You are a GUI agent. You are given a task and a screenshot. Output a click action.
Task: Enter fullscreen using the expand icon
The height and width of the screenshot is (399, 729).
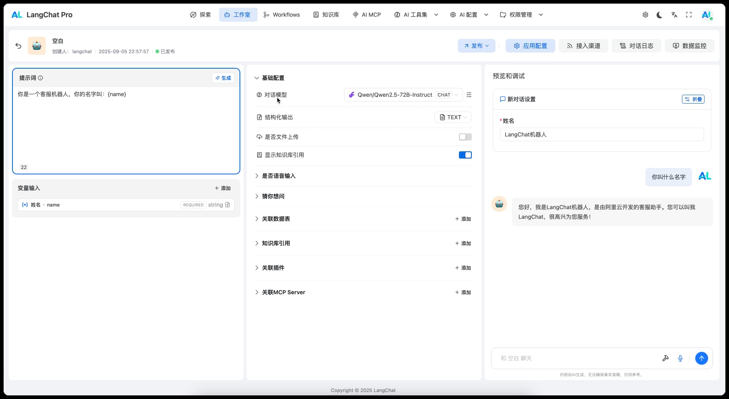click(x=689, y=15)
